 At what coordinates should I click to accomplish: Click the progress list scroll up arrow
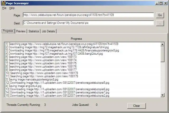pos(162,44)
